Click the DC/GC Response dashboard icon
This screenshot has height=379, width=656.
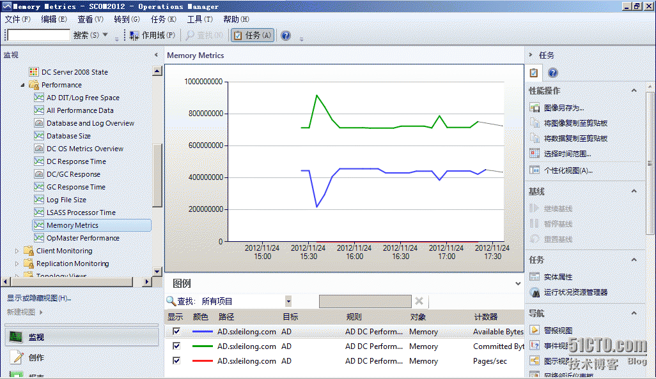tap(39, 174)
